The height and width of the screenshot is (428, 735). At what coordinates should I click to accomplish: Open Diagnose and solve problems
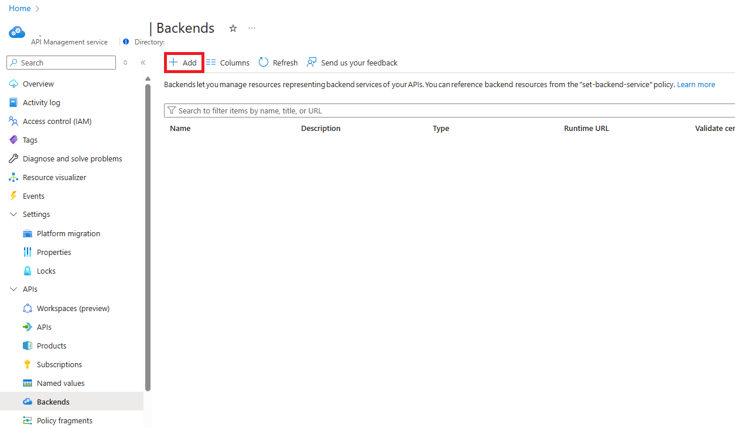[x=71, y=158]
